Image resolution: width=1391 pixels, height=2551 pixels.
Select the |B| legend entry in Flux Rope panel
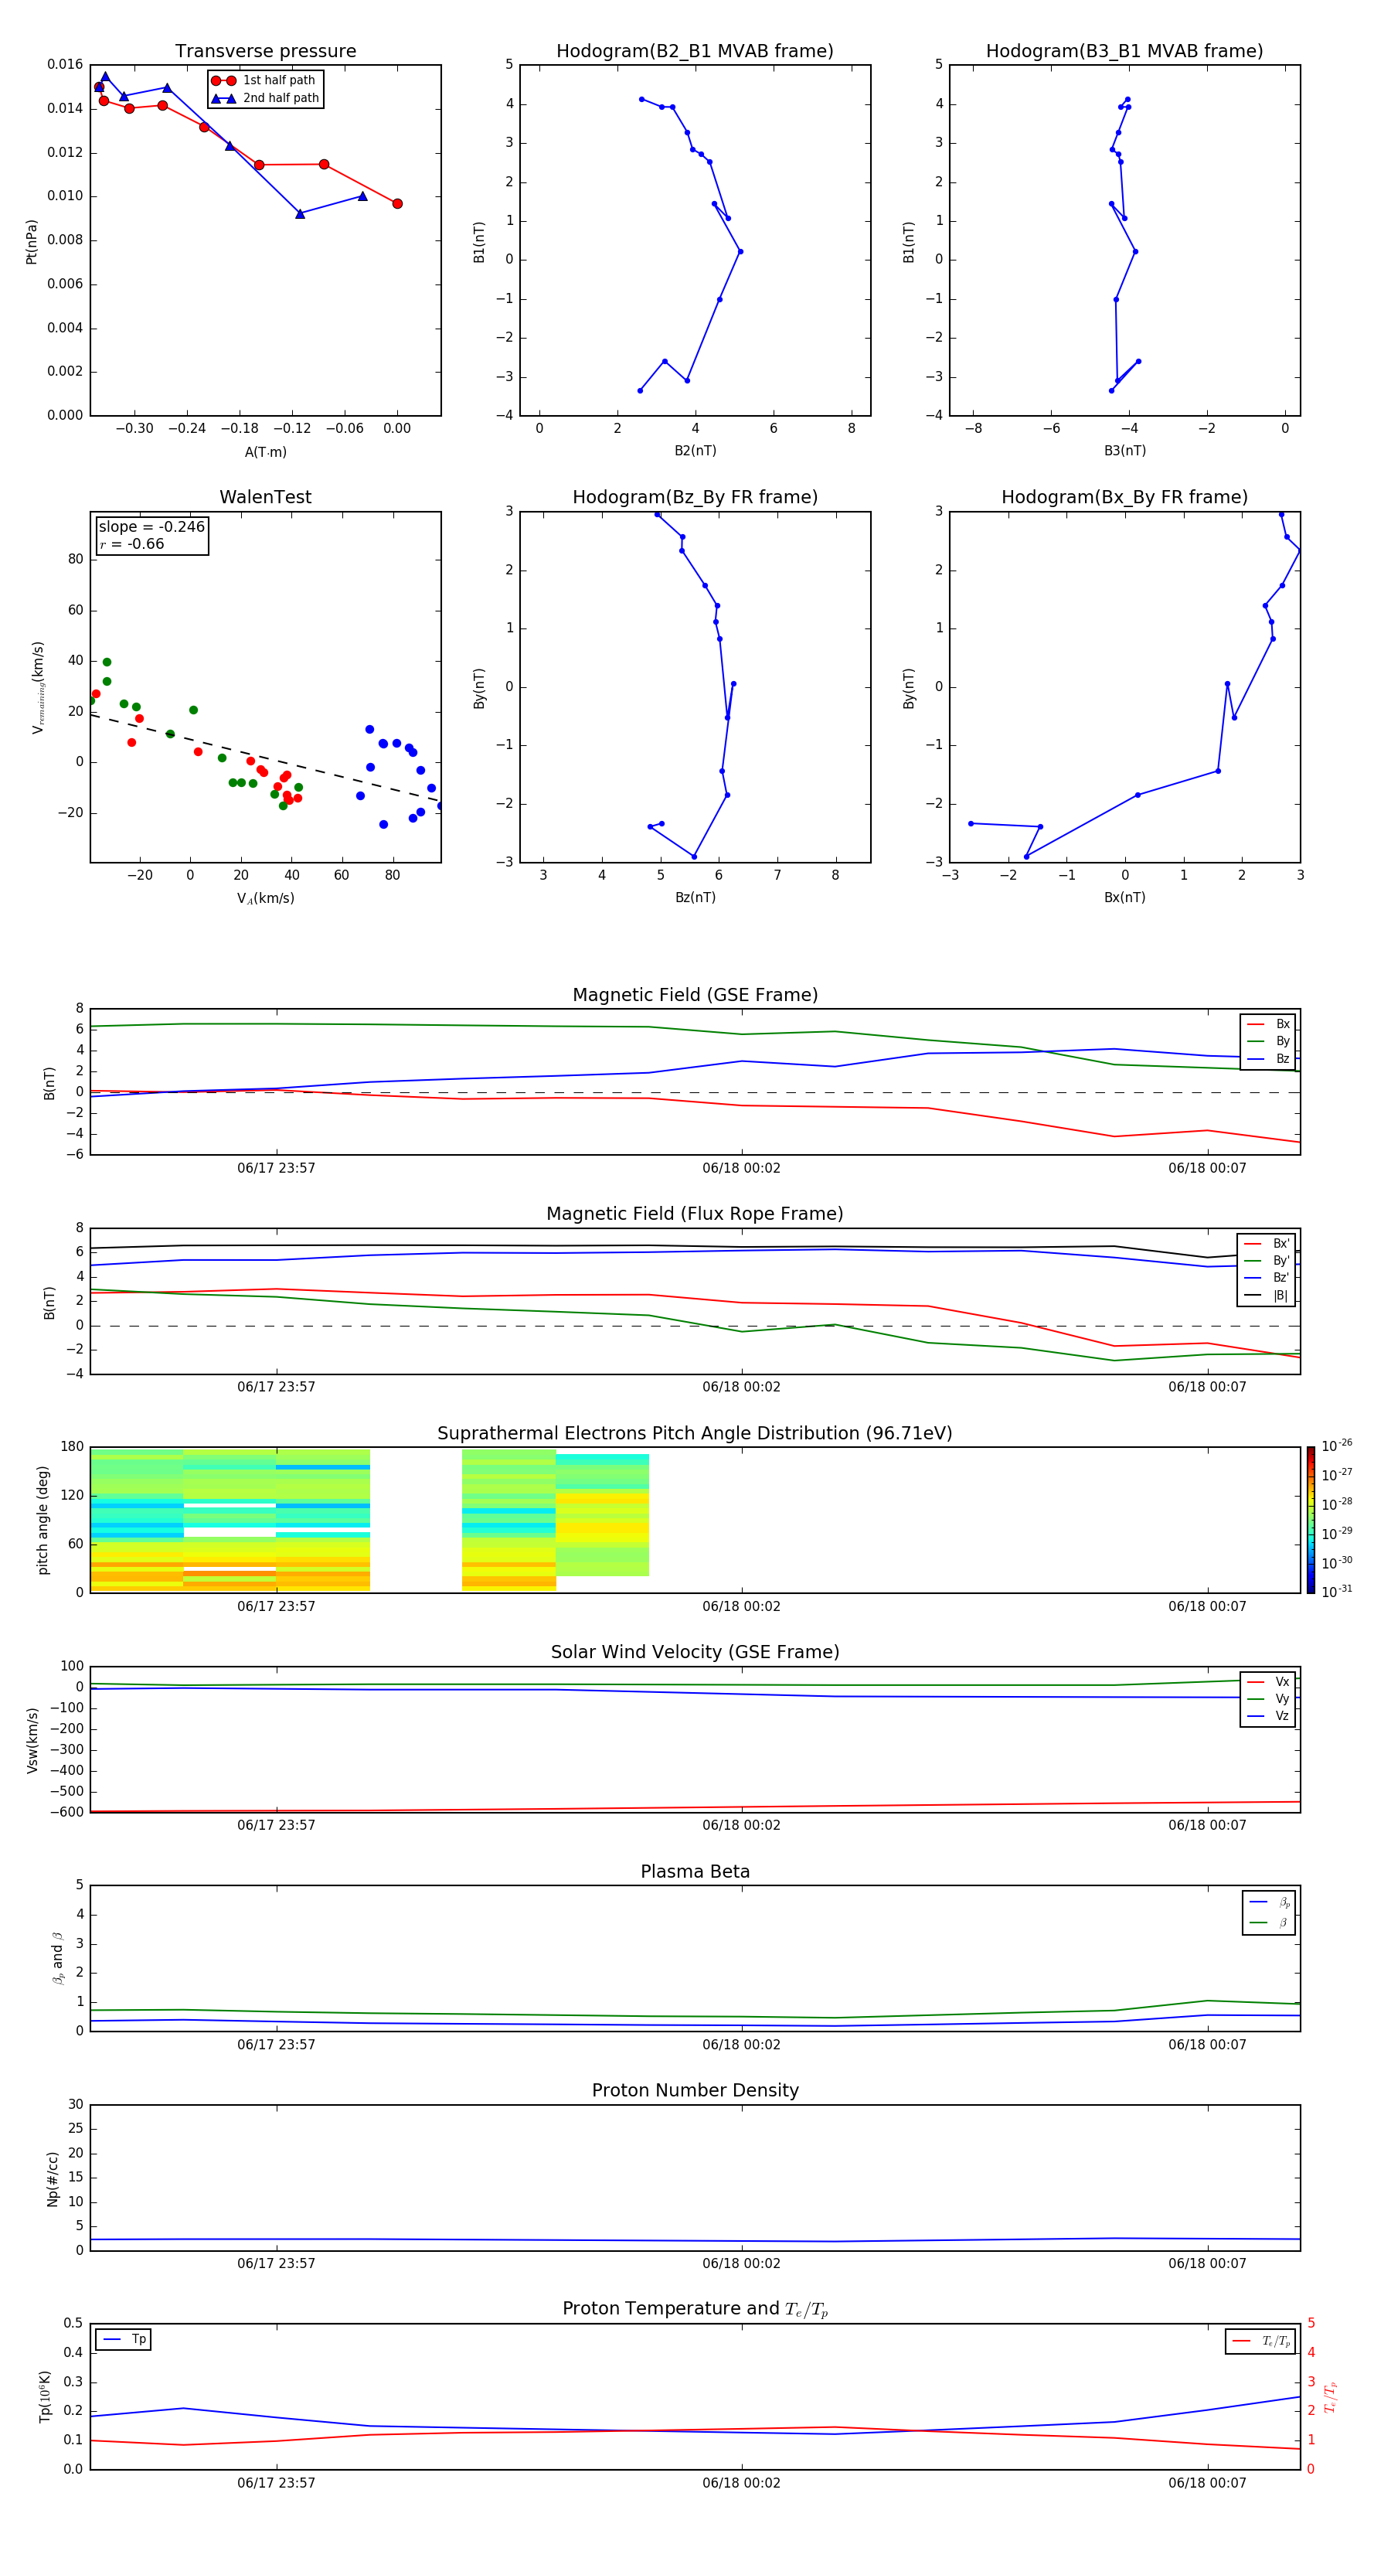click(1267, 1296)
